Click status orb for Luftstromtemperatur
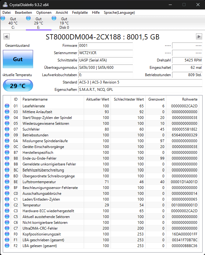The height and width of the screenshot is (255, 205). [7, 182]
